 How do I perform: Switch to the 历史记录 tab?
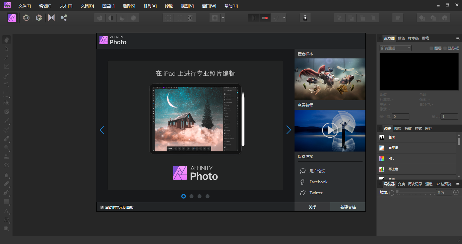coord(415,184)
